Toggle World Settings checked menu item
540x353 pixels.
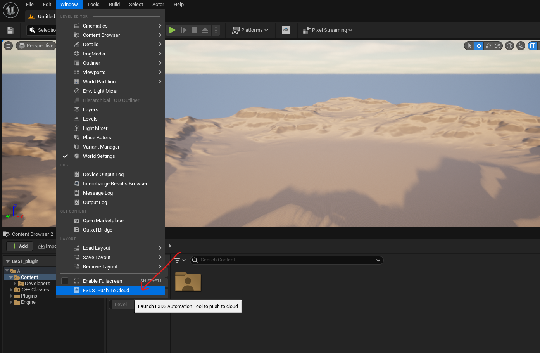(x=99, y=156)
